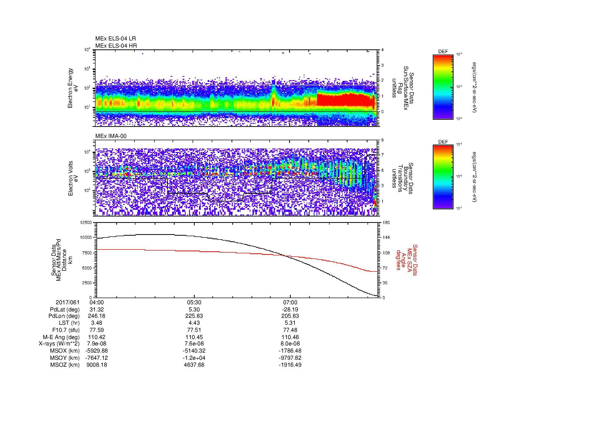Click the '05:30' time axis label
This screenshot has height=423, width=599.
tap(194, 302)
